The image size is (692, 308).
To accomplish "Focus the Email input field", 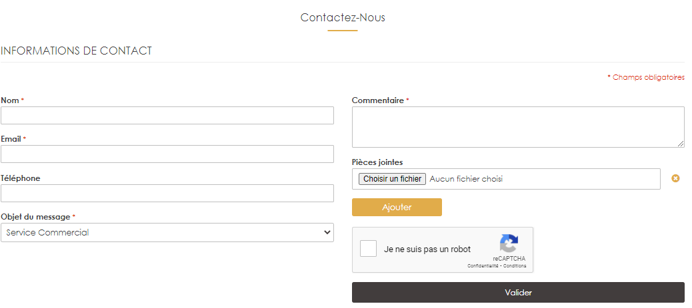I will (167, 154).
